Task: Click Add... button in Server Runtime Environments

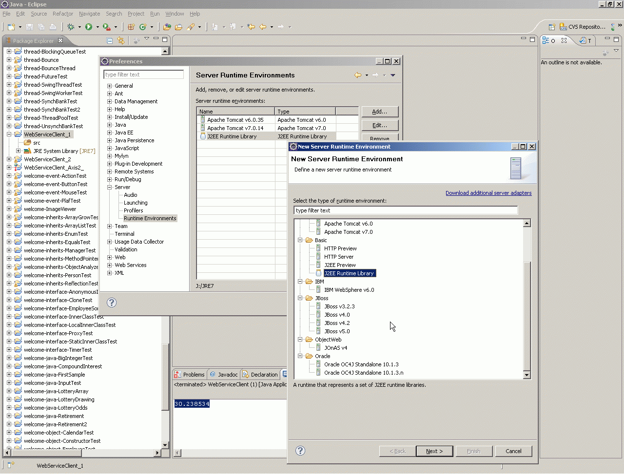Action: point(380,112)
